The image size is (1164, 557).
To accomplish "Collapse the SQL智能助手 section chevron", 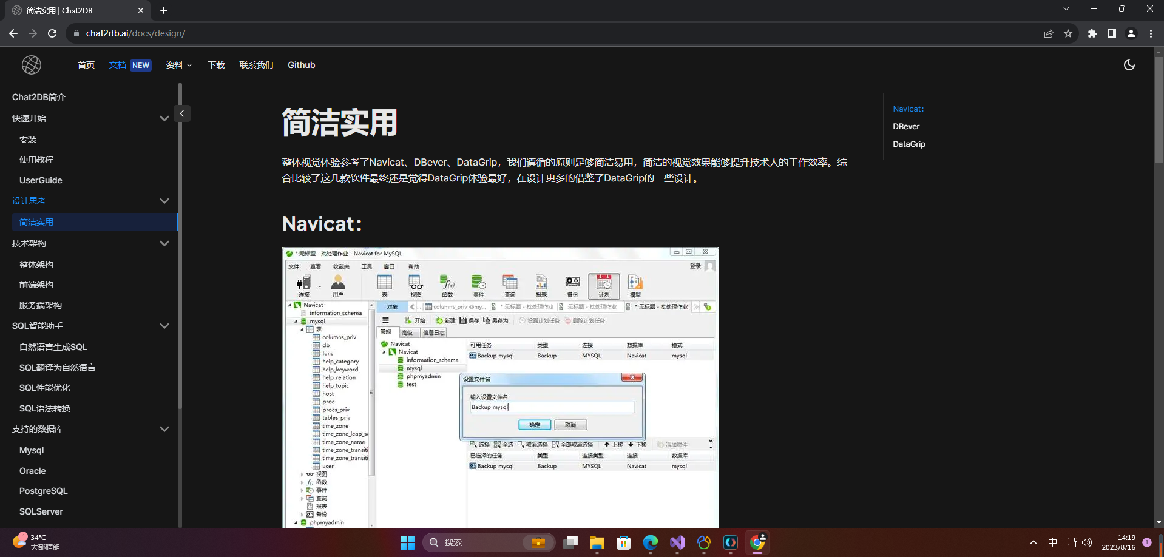I will click(x=164, y=326).
